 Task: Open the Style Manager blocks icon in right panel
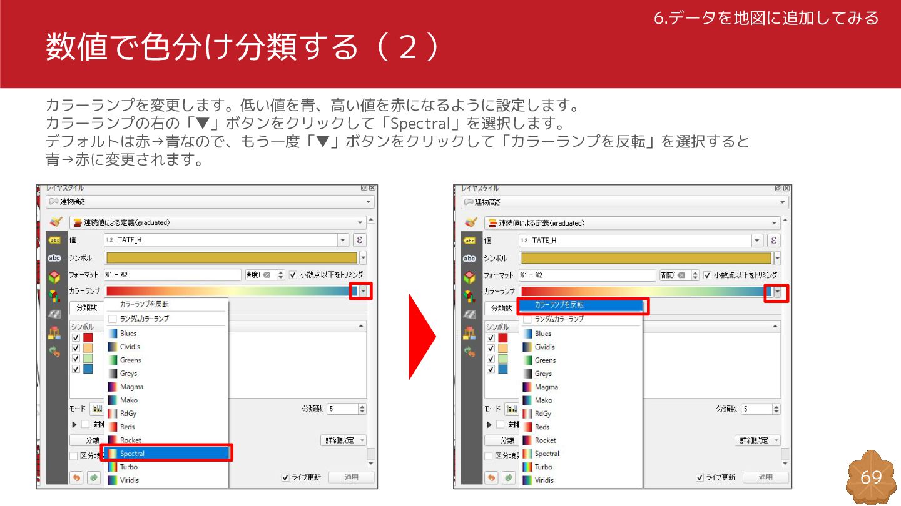[470, 334]
